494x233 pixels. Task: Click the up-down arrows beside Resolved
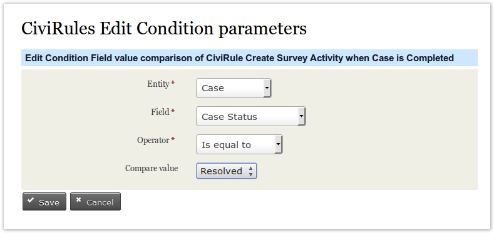[250, 171]
